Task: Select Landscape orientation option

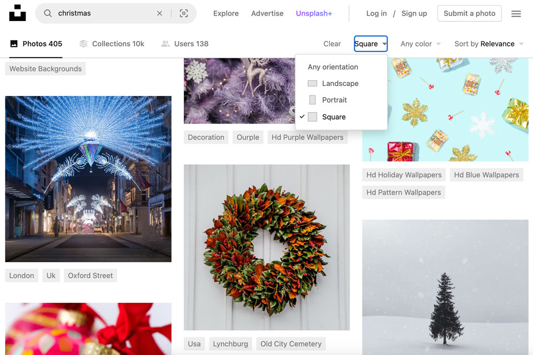Action: coord(341,83)
